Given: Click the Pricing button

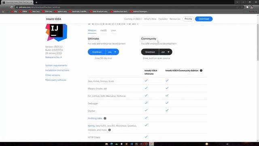Looking at the screenshot, I should pyautogui.click(x=188, y=19).
